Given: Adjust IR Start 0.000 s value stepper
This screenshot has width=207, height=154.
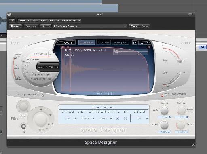Looking at the screenshot, I should point(170,131).
